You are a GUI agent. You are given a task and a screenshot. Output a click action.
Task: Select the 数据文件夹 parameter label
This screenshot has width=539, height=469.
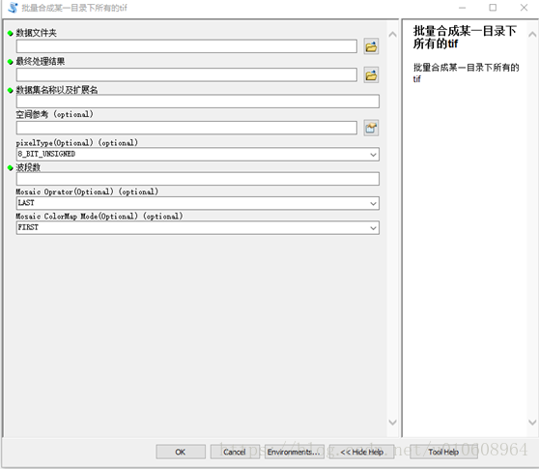[x=36, y=33]
